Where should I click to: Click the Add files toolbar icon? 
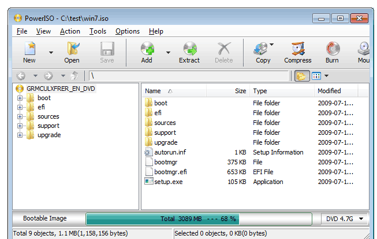[147, 52]
